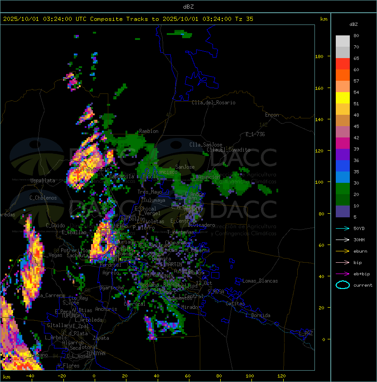
Task: Click the 'Agrelo' map label
Action: coord(111,273)
